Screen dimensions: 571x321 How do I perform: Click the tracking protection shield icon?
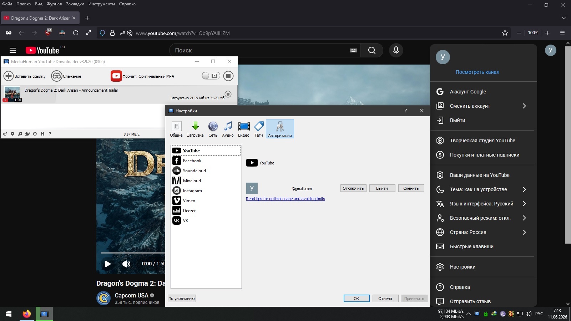click(x=102, y=33)
